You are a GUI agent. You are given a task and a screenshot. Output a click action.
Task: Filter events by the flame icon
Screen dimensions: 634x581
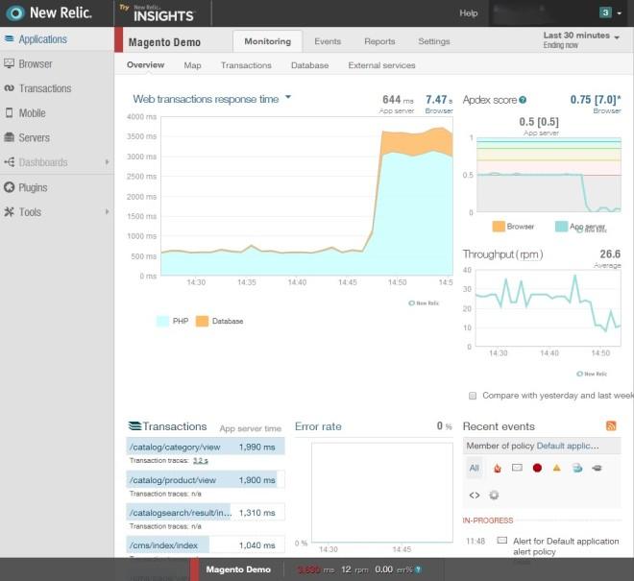(498, 468)
